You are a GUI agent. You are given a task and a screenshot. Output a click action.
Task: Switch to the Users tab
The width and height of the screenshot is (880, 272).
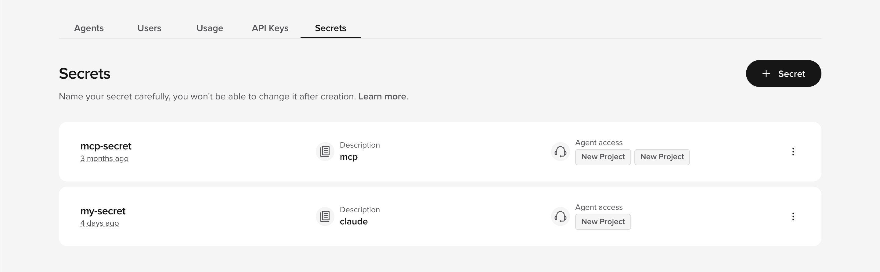(149, 28)
